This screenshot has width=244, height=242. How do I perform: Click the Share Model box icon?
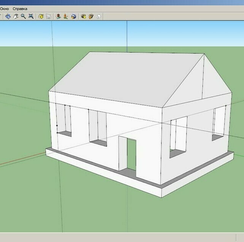(91, 16)
